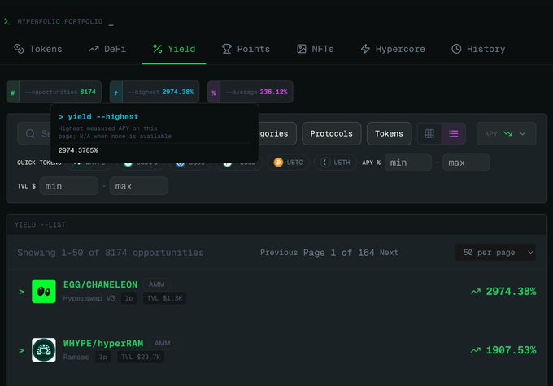Click the Showing 1-50 of 8174 text
This screenshot has width=553, height=386.
point(111,253)
